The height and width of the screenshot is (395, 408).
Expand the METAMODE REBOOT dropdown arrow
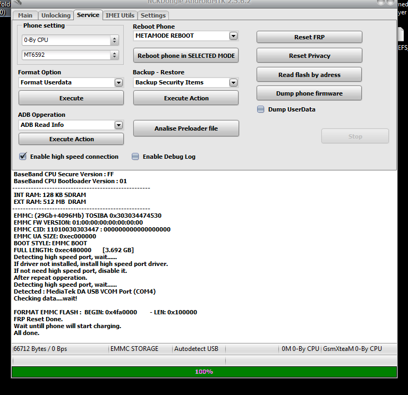tap(233, 36)
